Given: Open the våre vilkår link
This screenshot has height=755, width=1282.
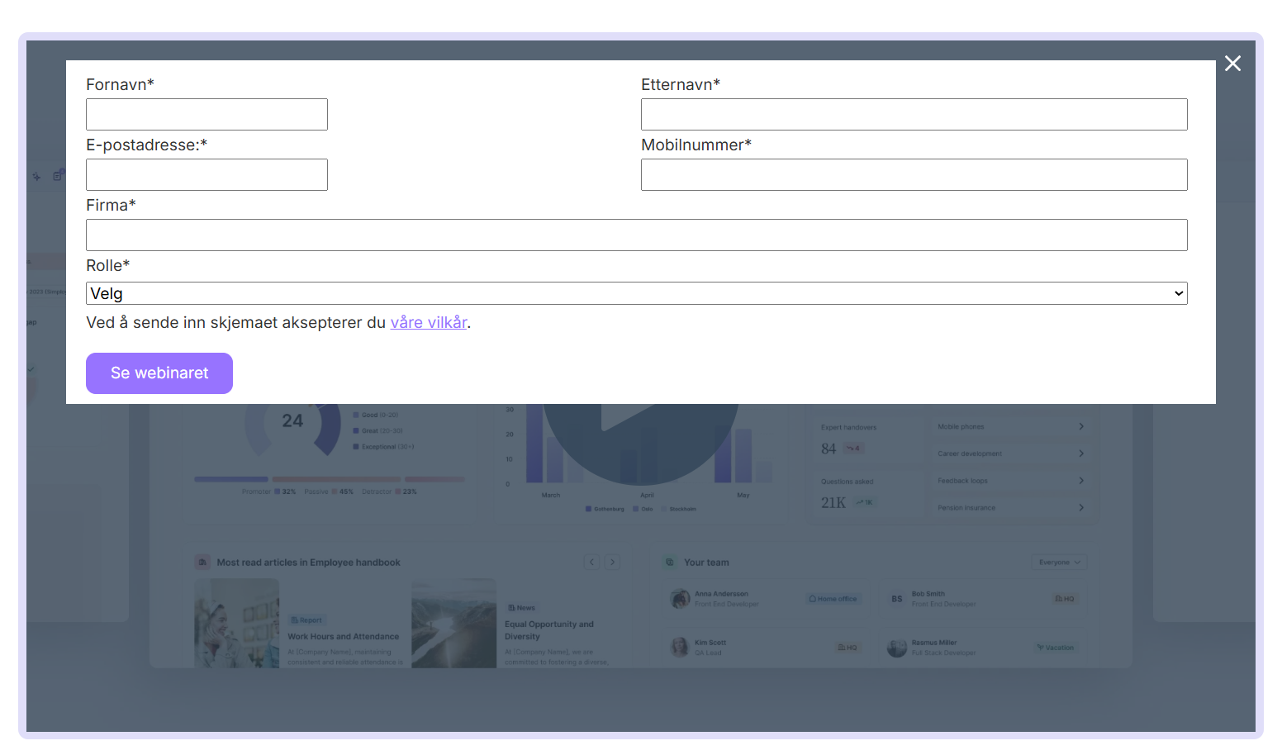Looking at the screenshot, I should [429, 323].
